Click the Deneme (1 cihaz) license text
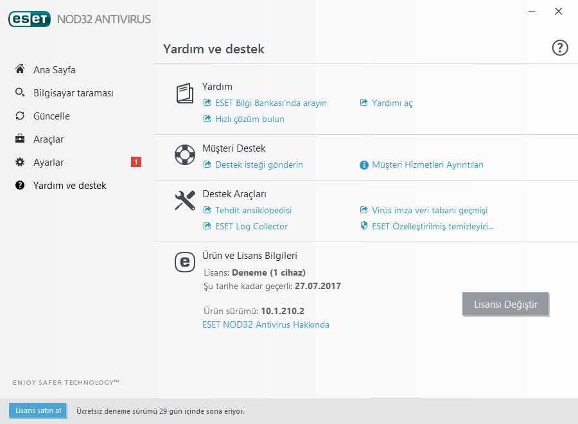The width and height of the screenshot is (578, 424). [268, 272]
